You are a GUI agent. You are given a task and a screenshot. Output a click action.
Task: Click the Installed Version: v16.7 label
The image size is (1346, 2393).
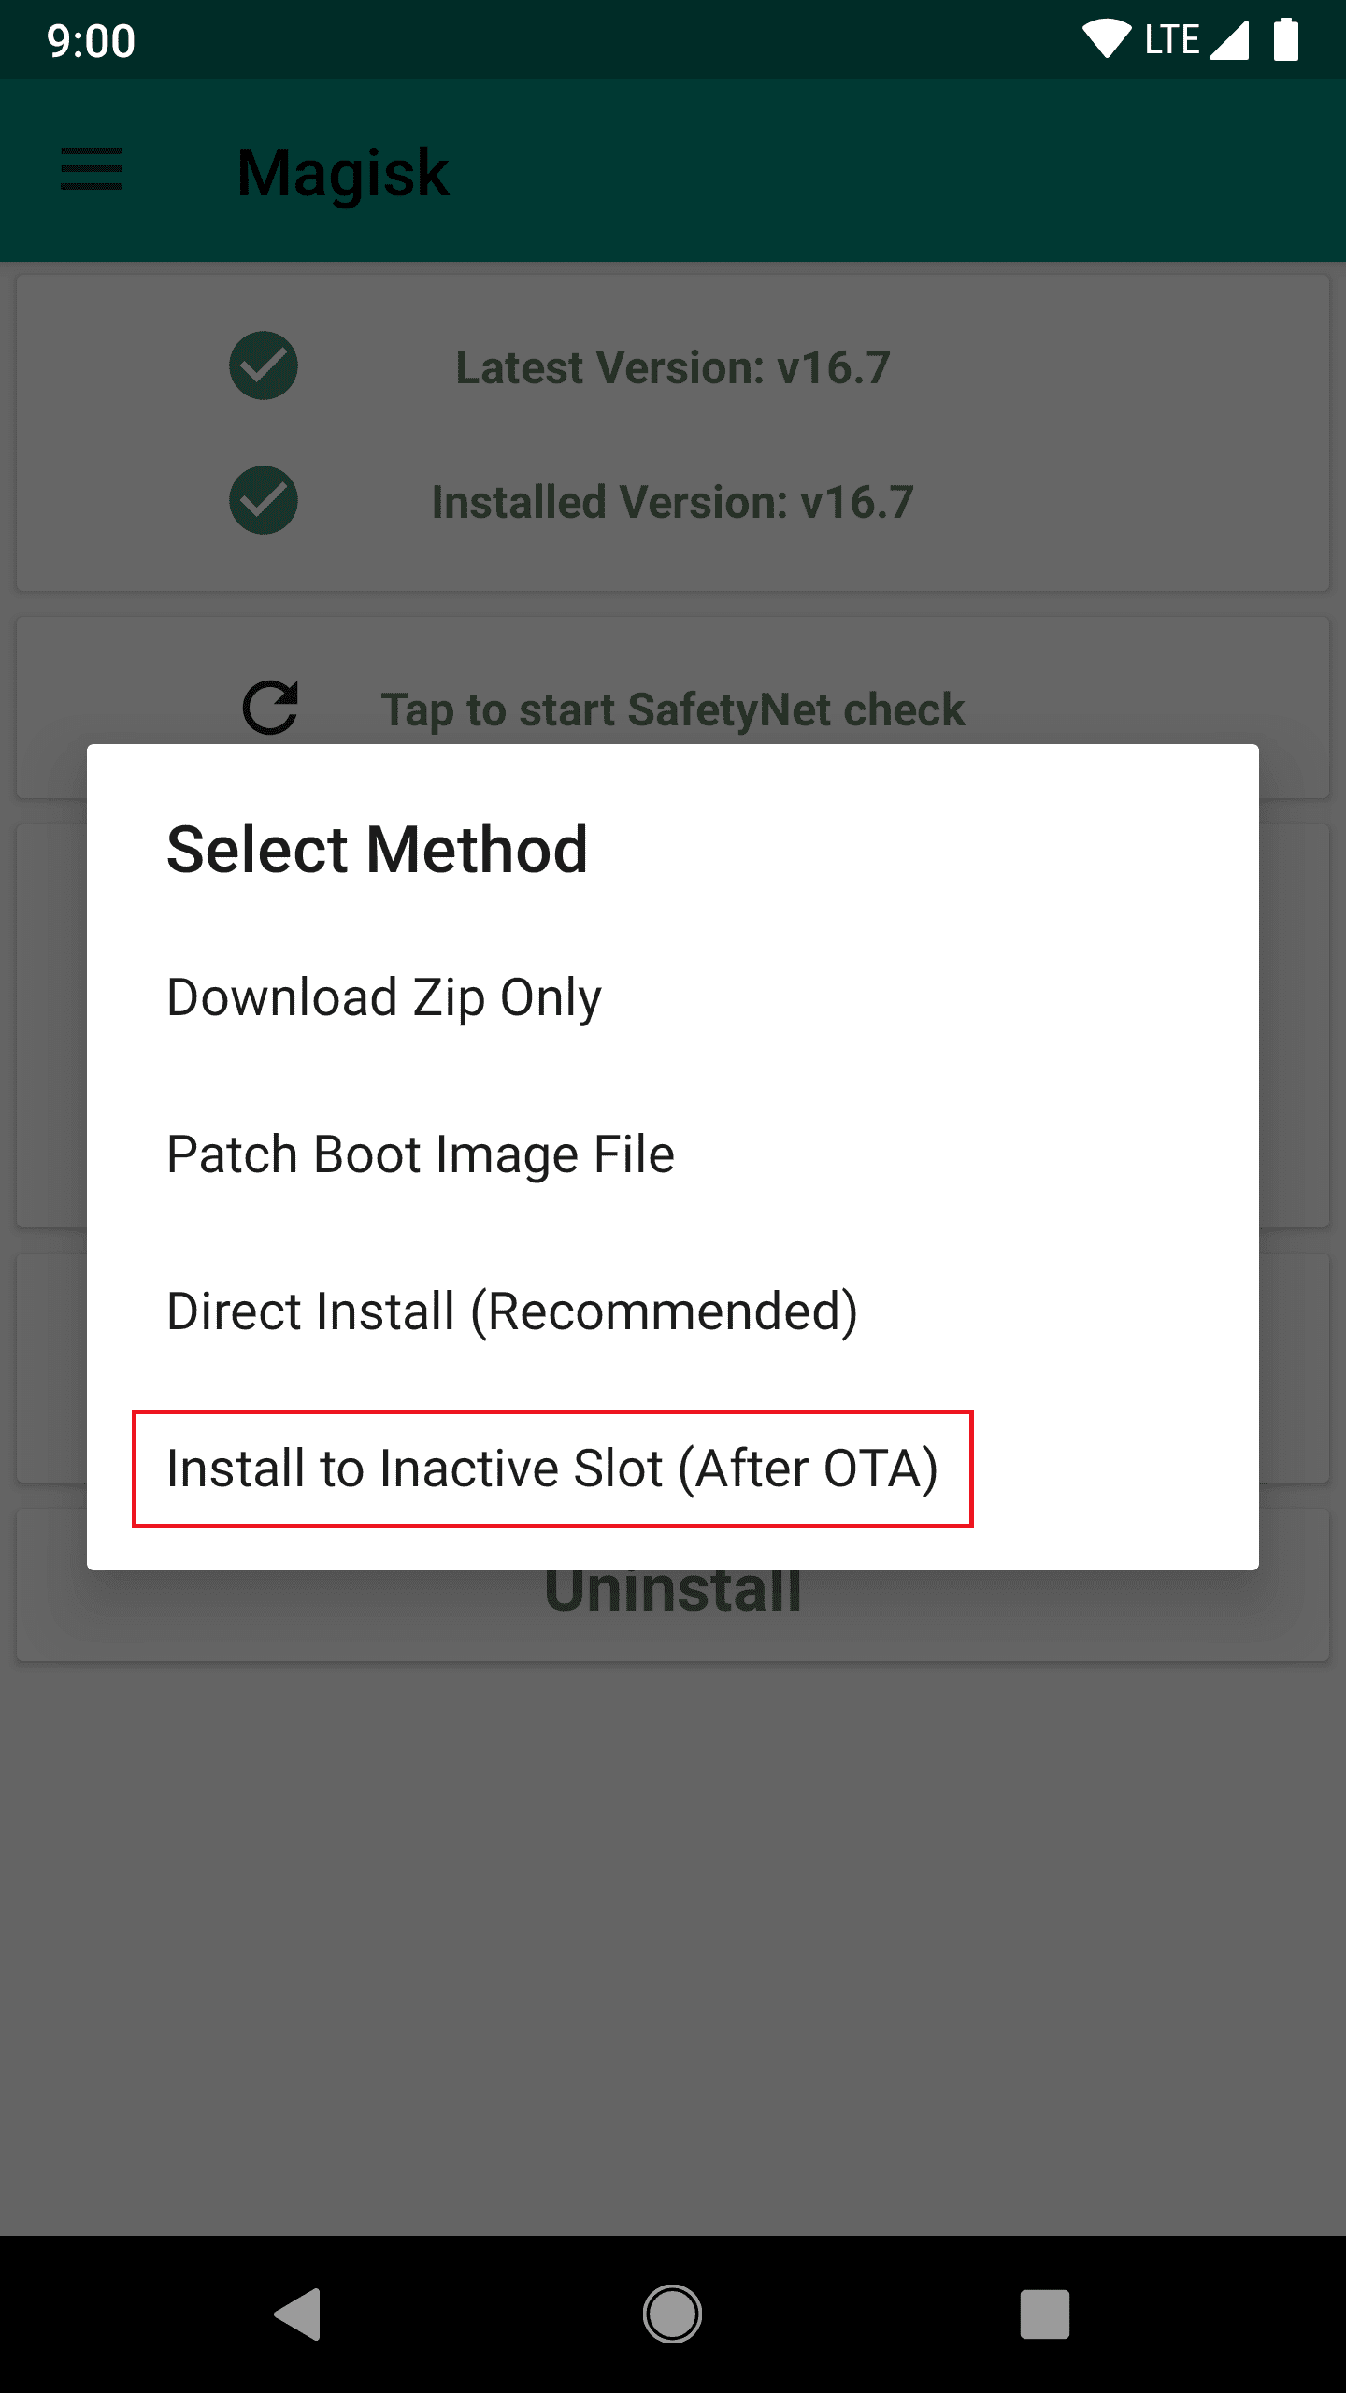tap(673, 502)
